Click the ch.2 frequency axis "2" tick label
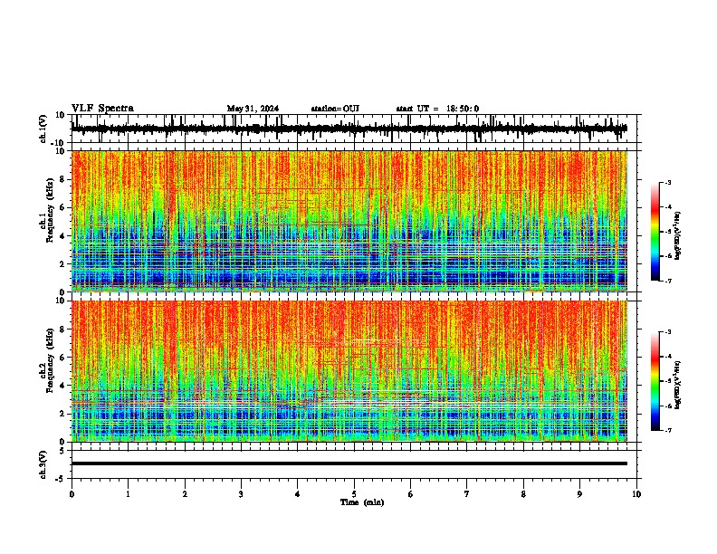 pyautogui.click(x=63, y=414)
